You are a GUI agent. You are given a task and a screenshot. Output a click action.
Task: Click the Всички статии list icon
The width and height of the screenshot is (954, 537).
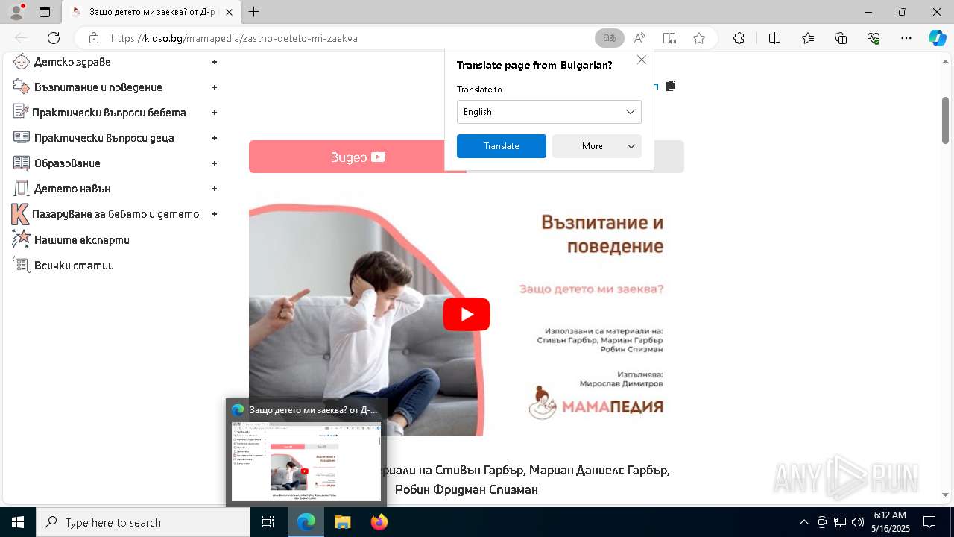point(22,265)
